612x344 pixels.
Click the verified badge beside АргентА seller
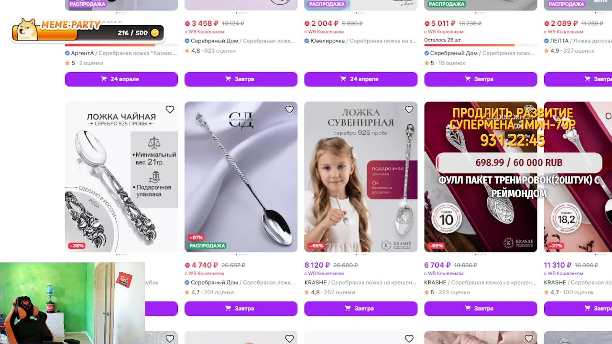[67, 53]
